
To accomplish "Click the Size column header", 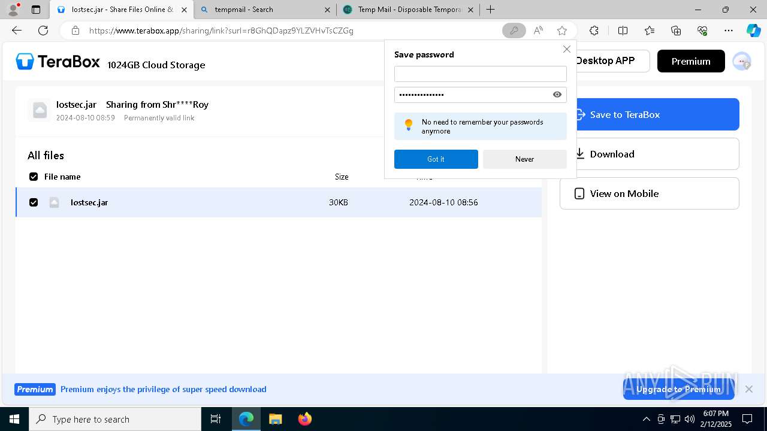I will coord(342,177).
